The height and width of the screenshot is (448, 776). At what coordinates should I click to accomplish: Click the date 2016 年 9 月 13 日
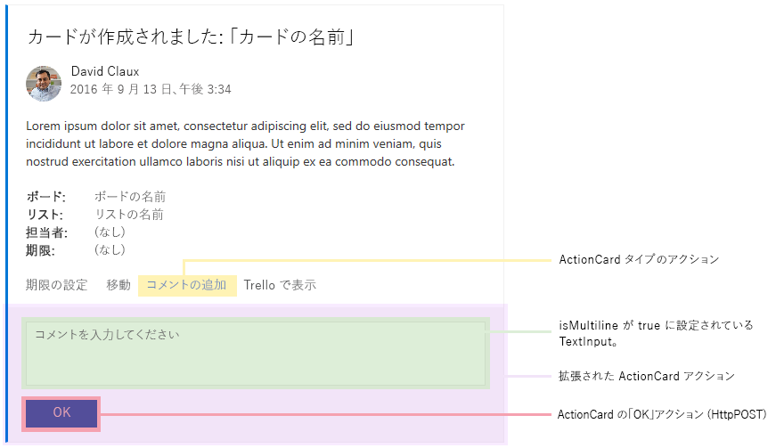coord(120,89)
